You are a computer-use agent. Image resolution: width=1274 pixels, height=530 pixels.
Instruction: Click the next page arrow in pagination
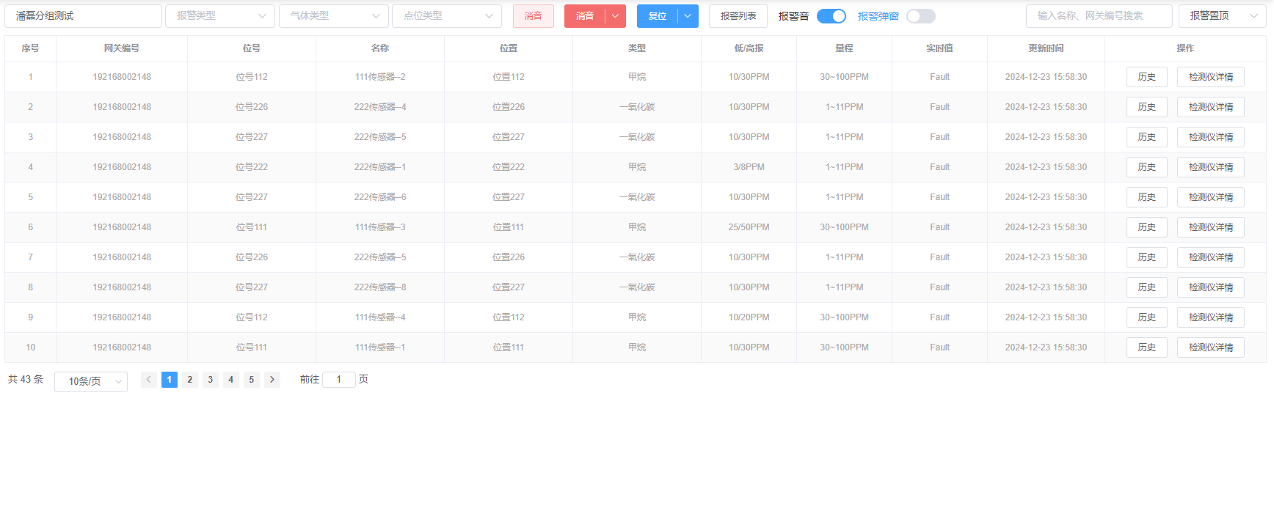click(272, 380)
